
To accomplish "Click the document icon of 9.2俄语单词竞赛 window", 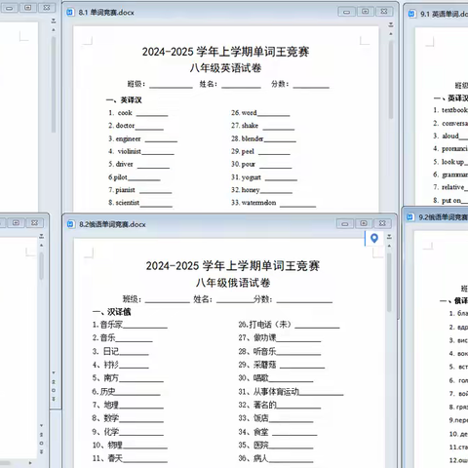I will click(x=410, y=216).
